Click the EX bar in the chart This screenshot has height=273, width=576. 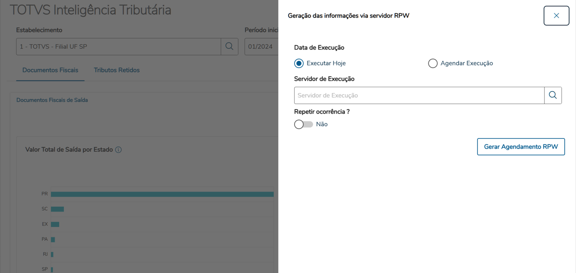coord(55,224)
